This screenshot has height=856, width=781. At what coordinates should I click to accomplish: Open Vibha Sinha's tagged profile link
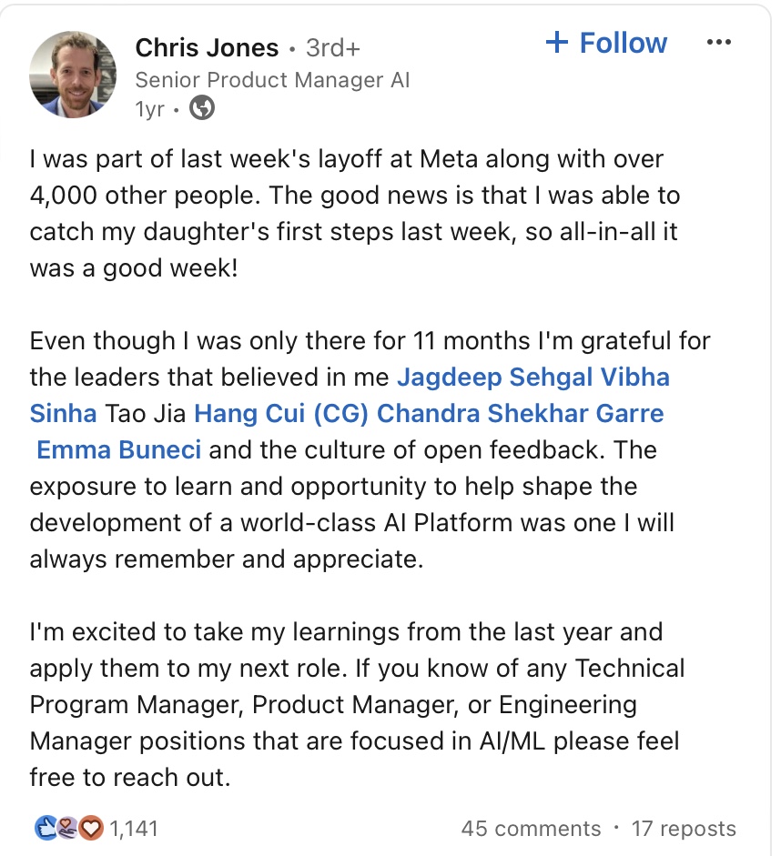pos(64,413)
